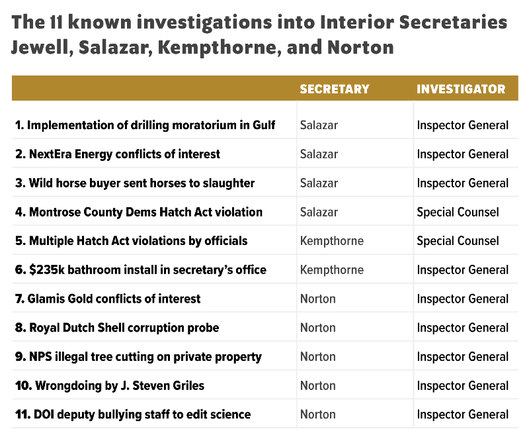Viewport: 529px width, 437px height.
Task: Click Kempthorne in the bathroom install row
Action: tap(331, 270)
